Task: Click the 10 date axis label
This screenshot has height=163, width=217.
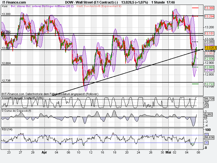Action: (78, 152)
